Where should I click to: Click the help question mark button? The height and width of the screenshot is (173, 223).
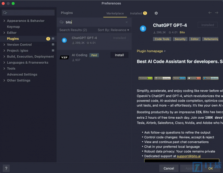click(x=6, y=168)
